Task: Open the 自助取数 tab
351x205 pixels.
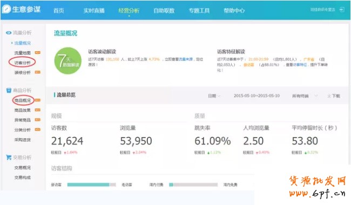Action: coord(164,10)
